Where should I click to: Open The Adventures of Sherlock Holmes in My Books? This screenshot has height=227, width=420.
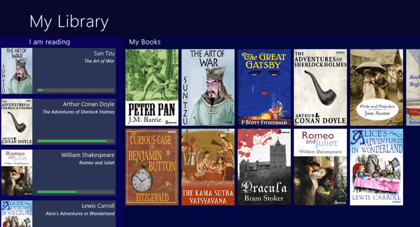(320, 87)
